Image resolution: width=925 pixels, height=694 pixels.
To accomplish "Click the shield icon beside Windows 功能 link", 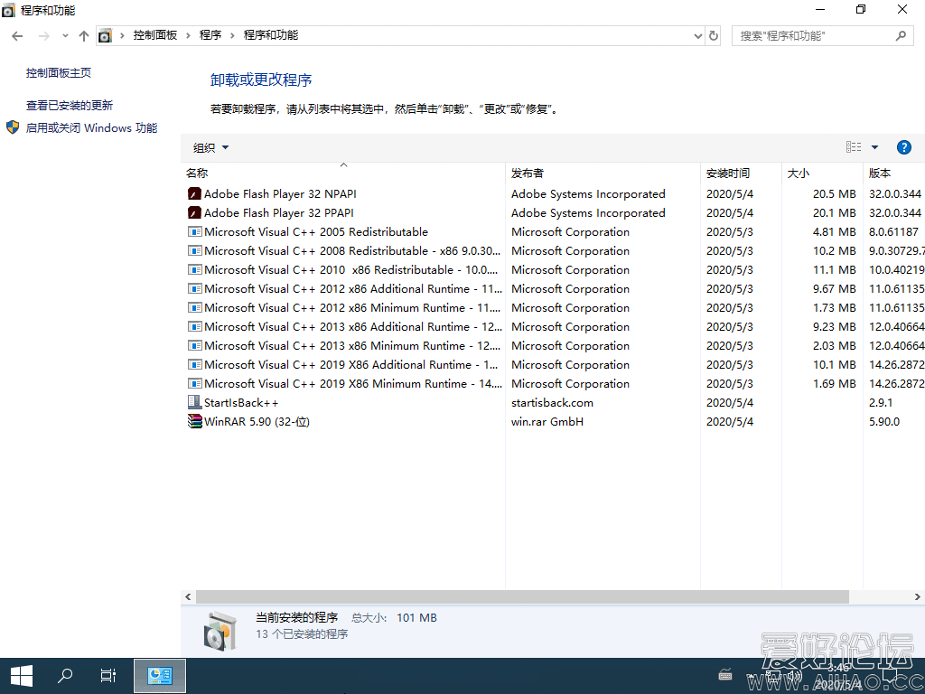I will click(x=12, y=127).
